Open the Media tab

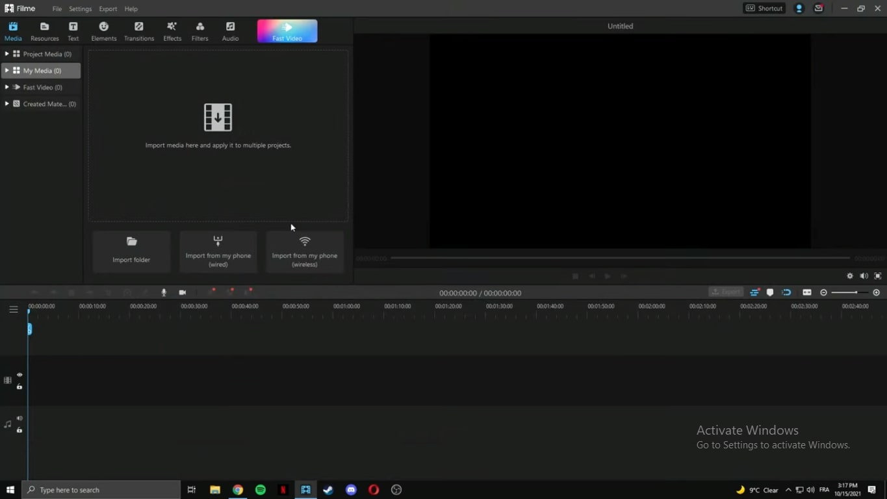13,31
